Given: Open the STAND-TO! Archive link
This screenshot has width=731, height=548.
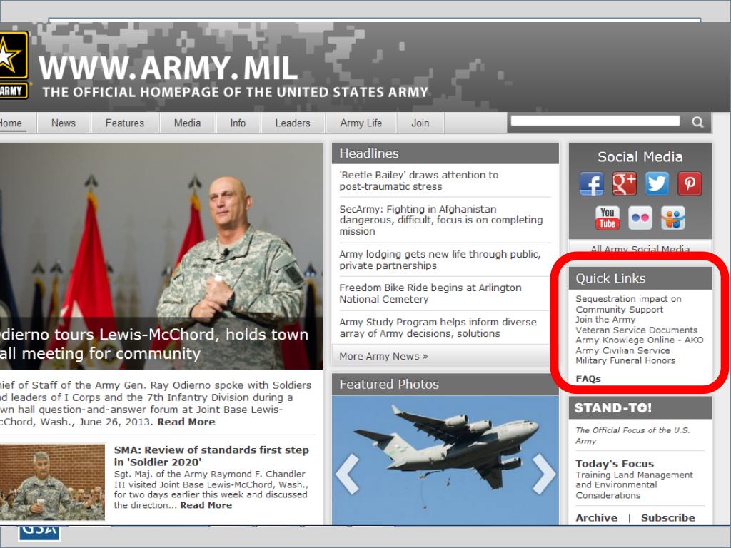Looking at the screenshot, I should click(596, 518).
